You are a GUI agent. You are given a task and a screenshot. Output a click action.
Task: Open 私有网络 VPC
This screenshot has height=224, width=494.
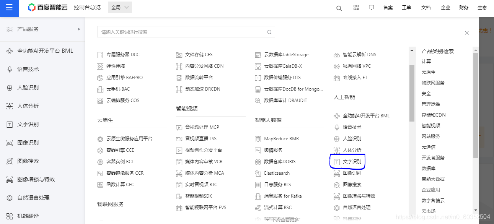pos(357,66)
